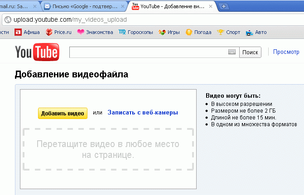Open the Гороскопы bookmark

pos(136,32)
